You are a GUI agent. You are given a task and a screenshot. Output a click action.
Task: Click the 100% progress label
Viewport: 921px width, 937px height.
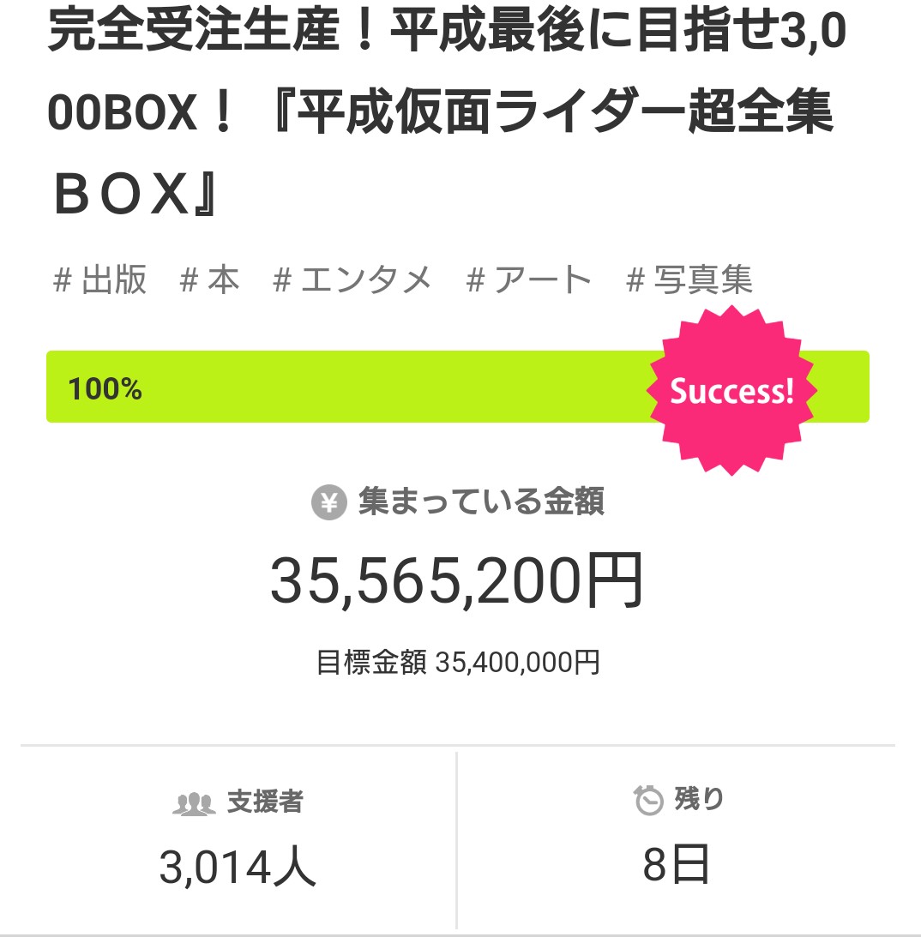click(105, 389)
